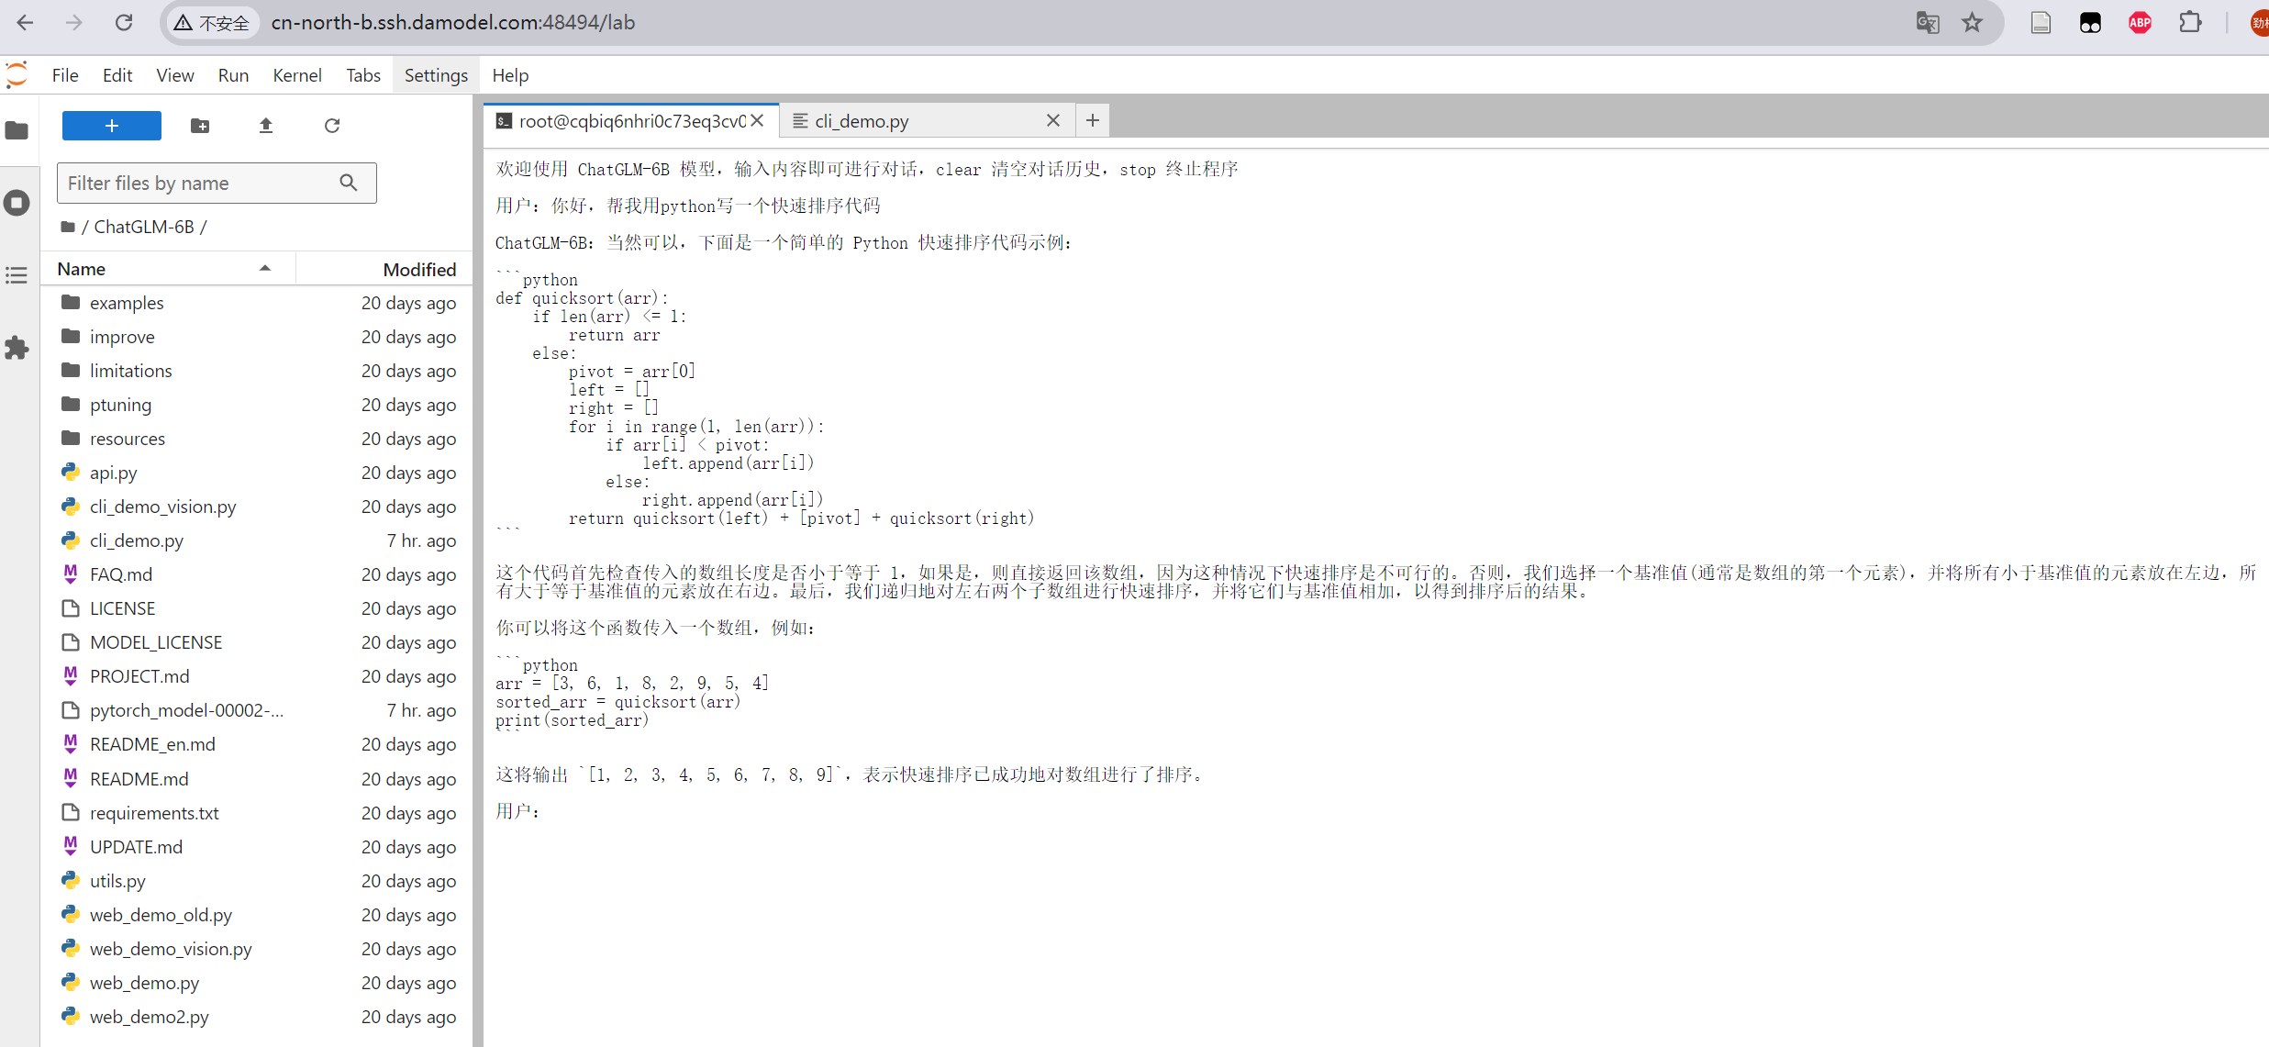This screenshot has width=2269, height=1047.
Task: Refresh the file browser list
Action: [x=332, y=126]
